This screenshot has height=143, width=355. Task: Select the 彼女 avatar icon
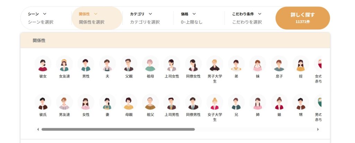pyautogui.click(x=43, y=64)
